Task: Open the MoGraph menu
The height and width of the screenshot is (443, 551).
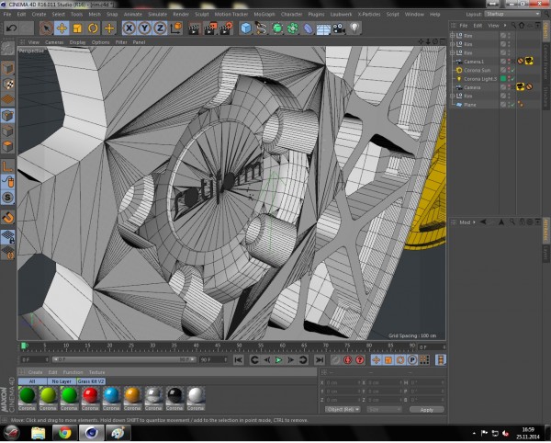Action: pyautogui.click(x=264, y=14)
